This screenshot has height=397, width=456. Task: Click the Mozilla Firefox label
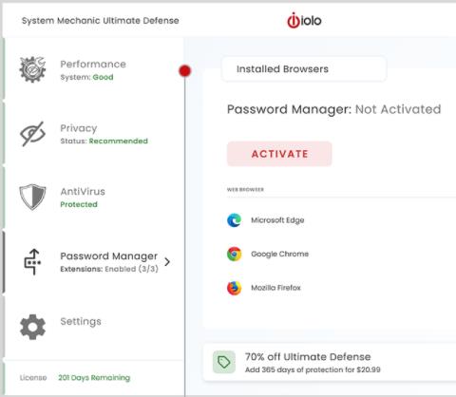tap(275, 288)
